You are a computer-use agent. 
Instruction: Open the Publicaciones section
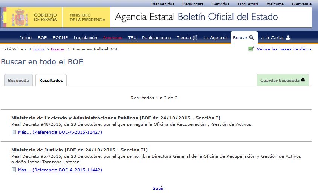(156, 38)
